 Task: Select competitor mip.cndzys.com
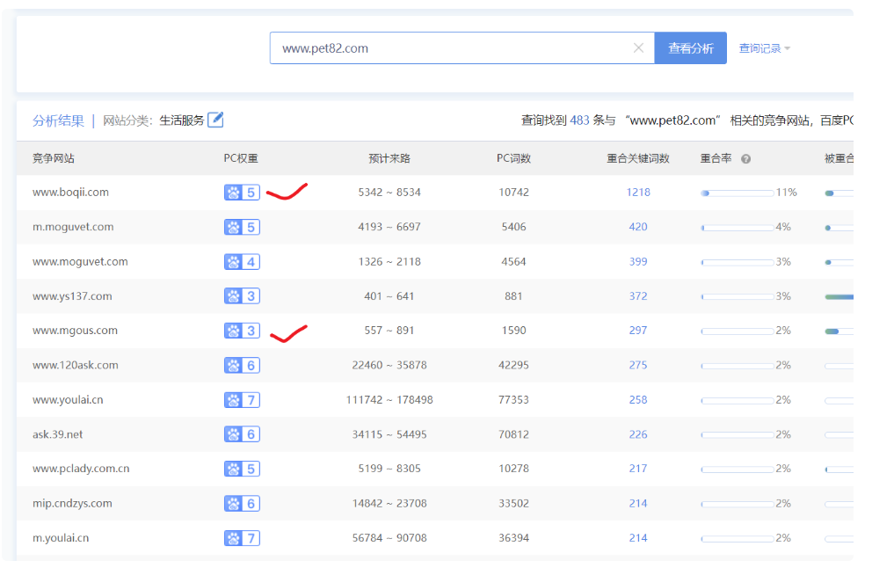point(72,504)
